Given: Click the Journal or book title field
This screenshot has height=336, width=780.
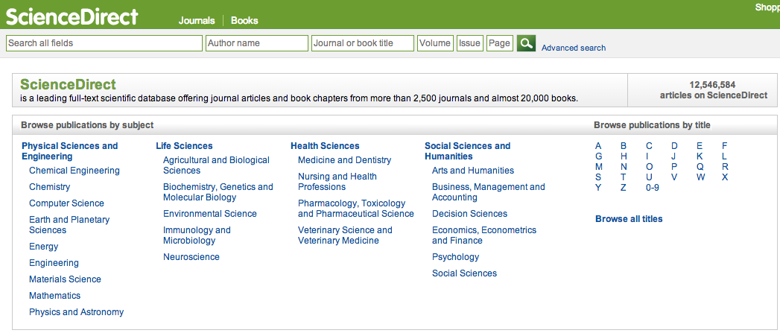Looking at the screenshot, I should click(363, 43).
